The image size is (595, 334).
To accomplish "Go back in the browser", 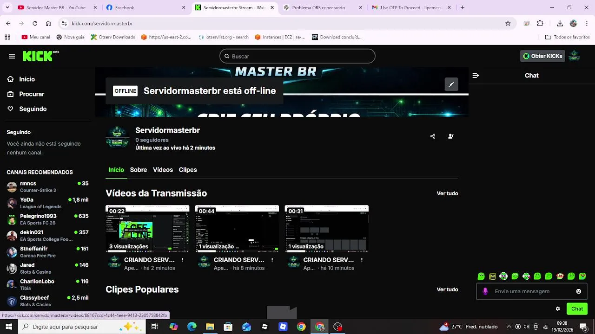I will click(x=8, y=23).
